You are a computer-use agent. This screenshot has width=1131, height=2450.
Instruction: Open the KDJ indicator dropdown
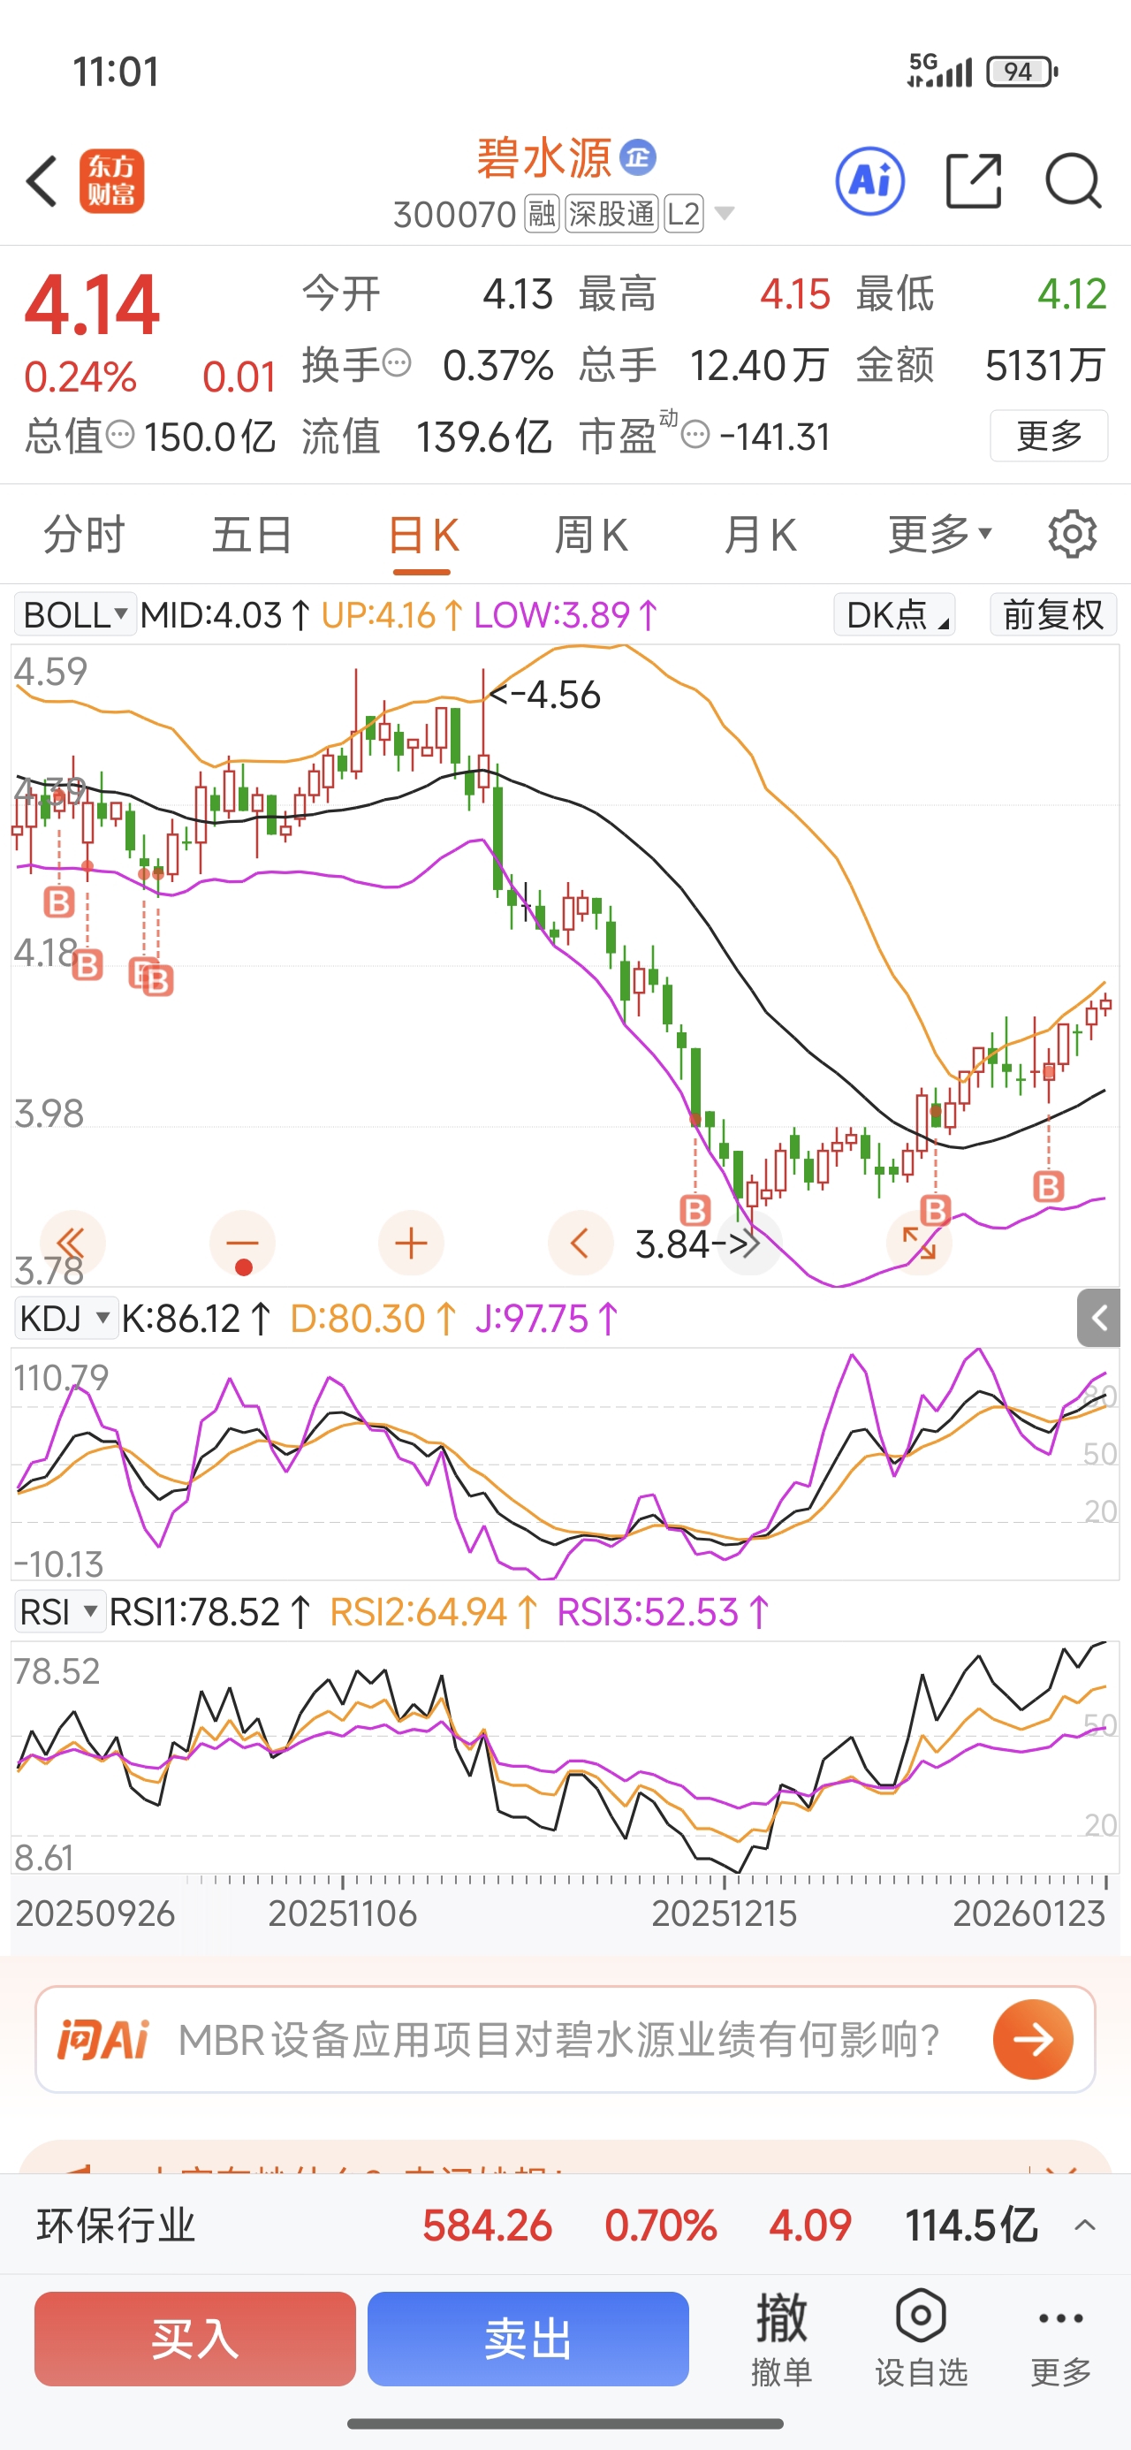click(x=65, y=1318)
